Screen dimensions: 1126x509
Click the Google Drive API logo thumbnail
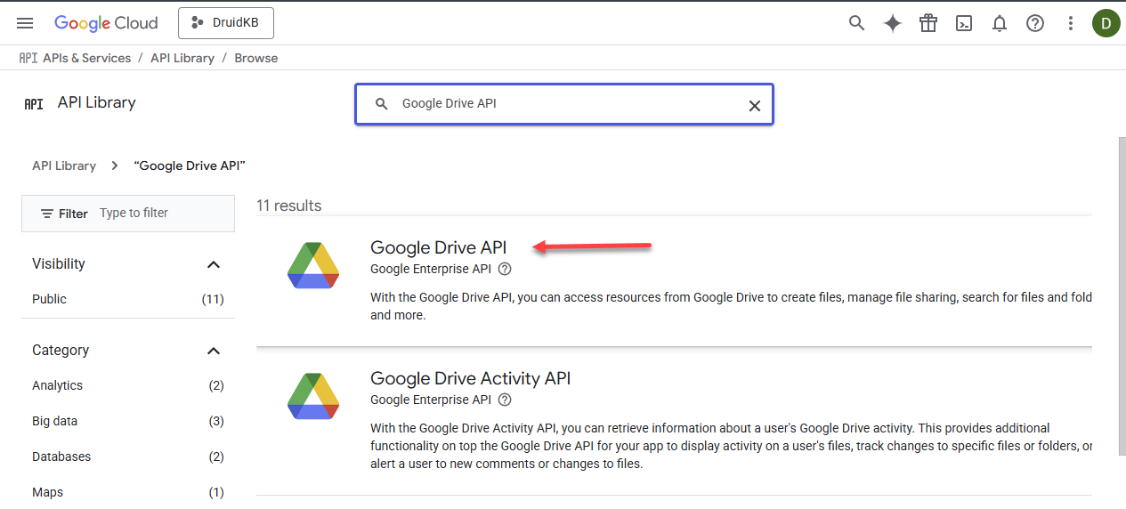pyautogui.click(x=313, y=265)
